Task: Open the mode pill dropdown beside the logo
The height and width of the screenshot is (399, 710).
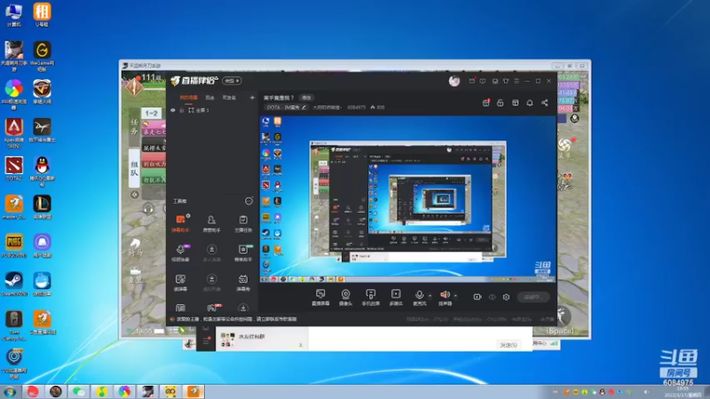Action: [x=232, y=81]
